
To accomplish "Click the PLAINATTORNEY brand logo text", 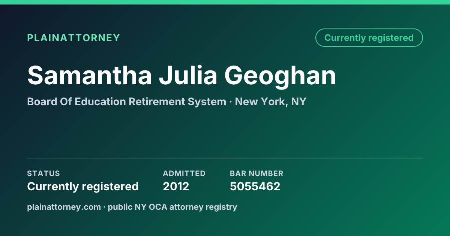I will point(73,38).
